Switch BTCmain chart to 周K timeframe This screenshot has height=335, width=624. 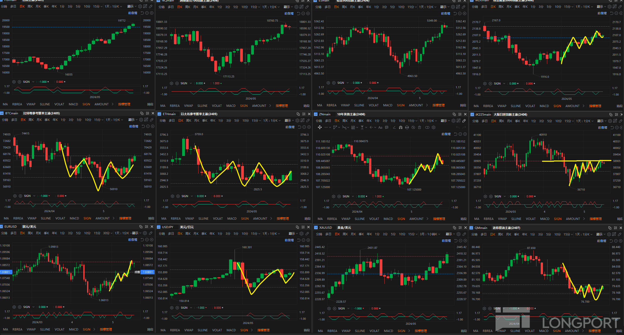coord(31,120)
